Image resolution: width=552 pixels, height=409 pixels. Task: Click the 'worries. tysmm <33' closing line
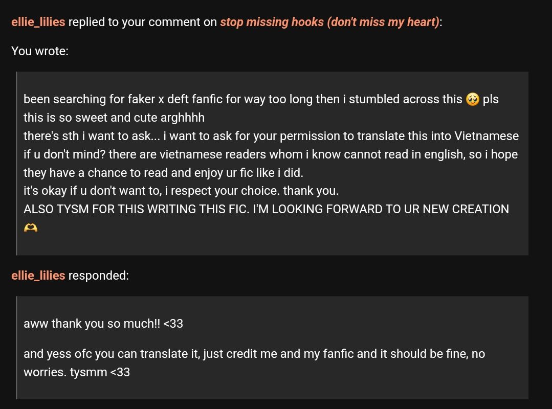77,372
